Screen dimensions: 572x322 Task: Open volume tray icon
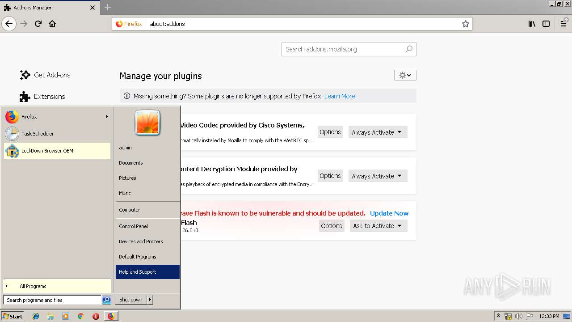(x=519, y=316)
